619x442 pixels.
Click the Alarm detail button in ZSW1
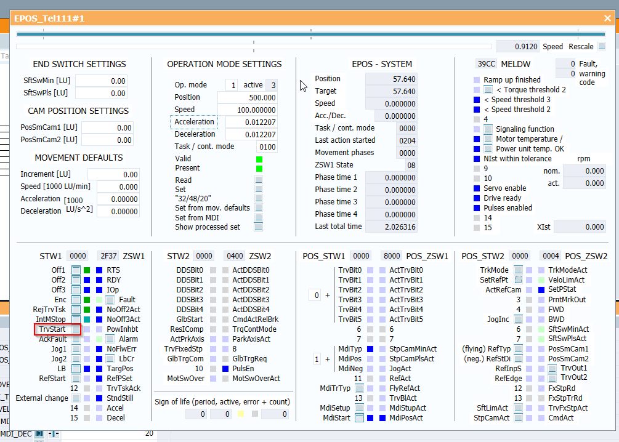(x=110, y=339)
